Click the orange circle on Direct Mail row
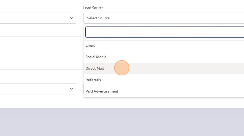Image resolution: width=244 pixels, height=136 pixels. [121, 68]
